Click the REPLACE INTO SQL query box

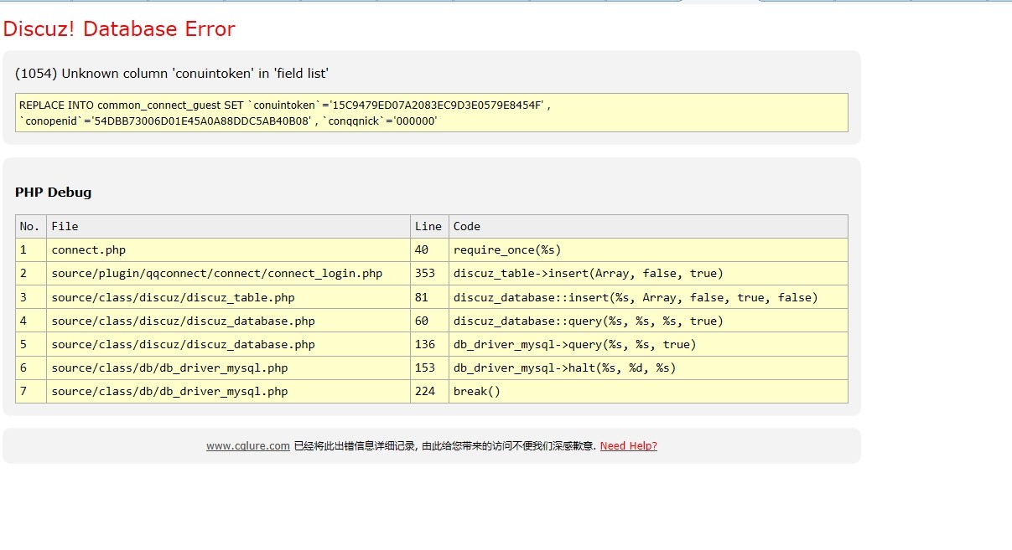[x=431, y=112]
